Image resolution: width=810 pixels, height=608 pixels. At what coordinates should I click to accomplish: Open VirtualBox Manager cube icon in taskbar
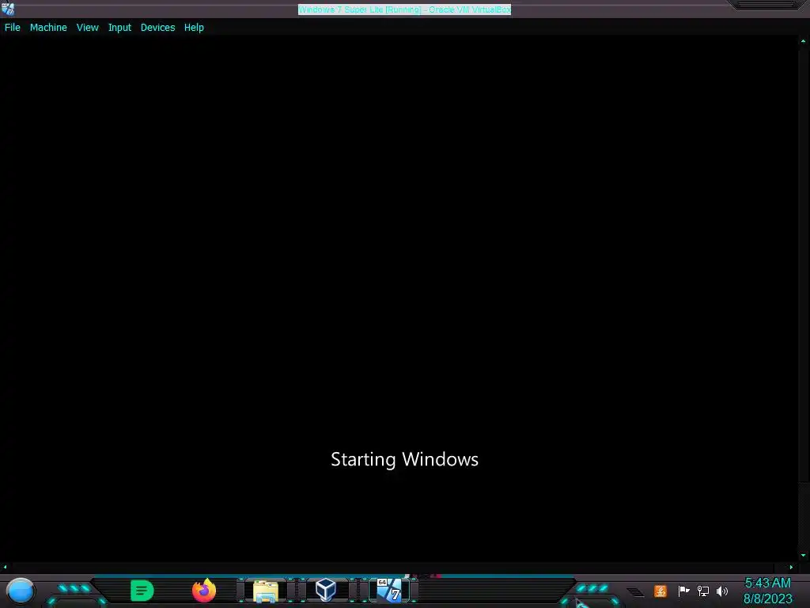point(326,590)
